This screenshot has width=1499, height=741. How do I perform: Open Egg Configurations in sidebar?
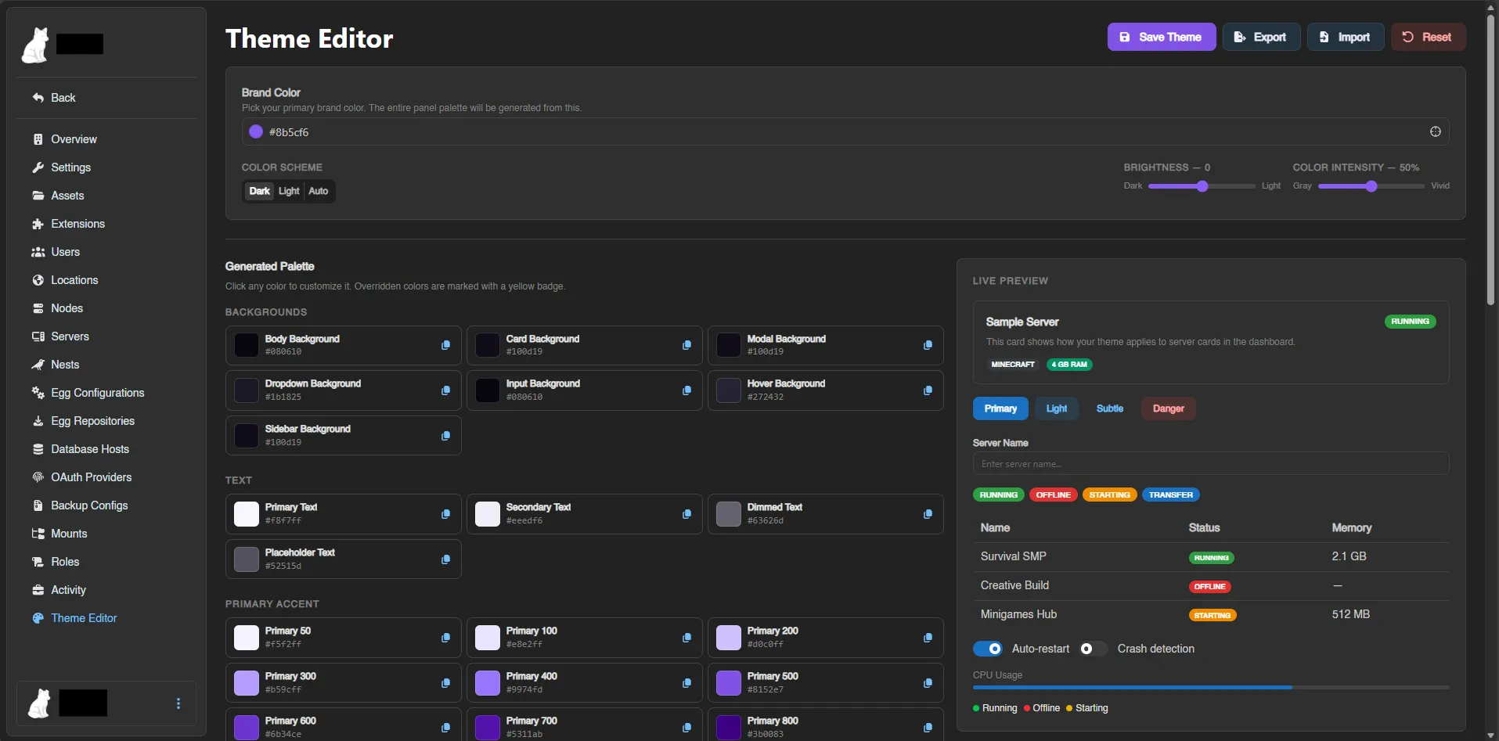[x=97, y=393]
